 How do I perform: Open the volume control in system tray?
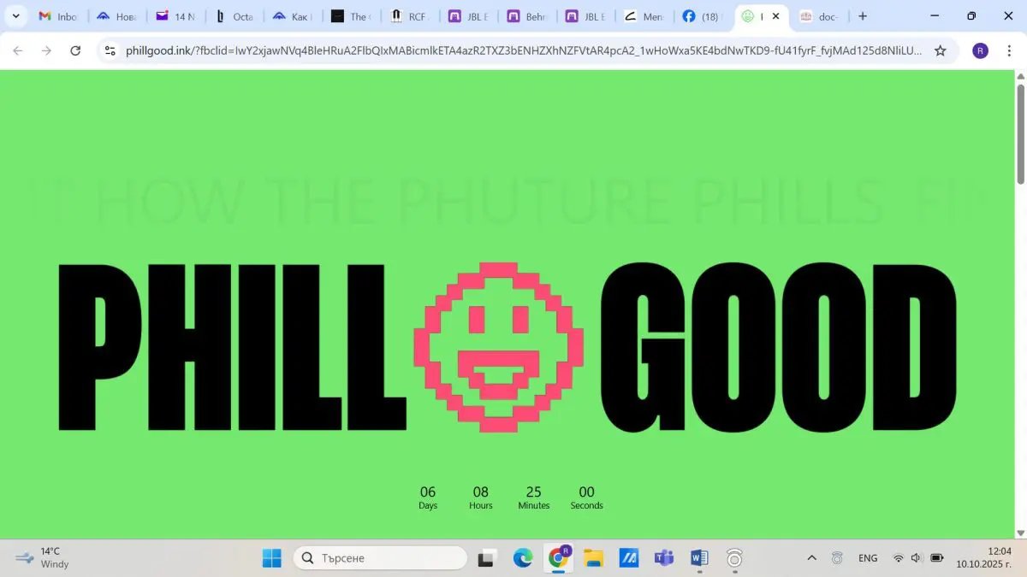click(916, 558)
